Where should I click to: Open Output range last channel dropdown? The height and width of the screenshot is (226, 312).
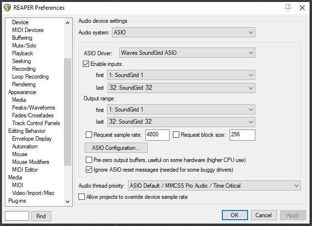click(x=181, y=122)
